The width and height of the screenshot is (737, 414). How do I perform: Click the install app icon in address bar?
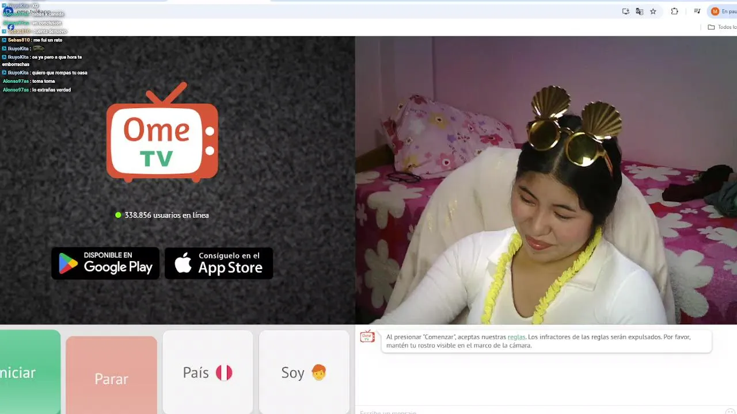(625, 11)
